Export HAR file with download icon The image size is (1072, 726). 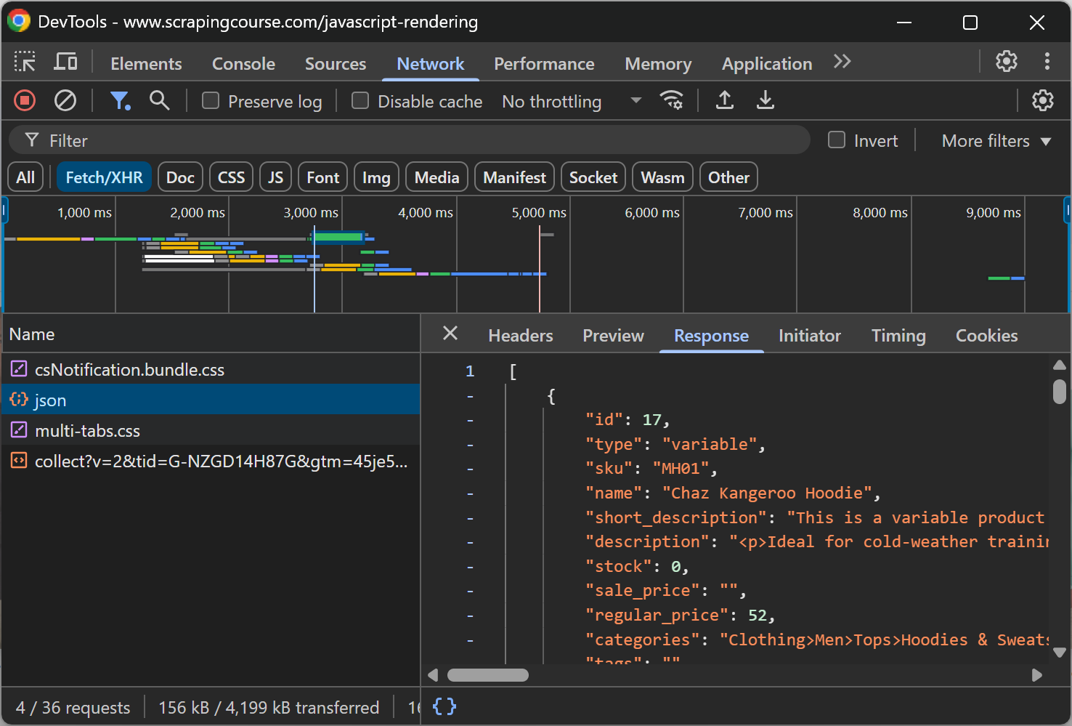click(765, 101)
